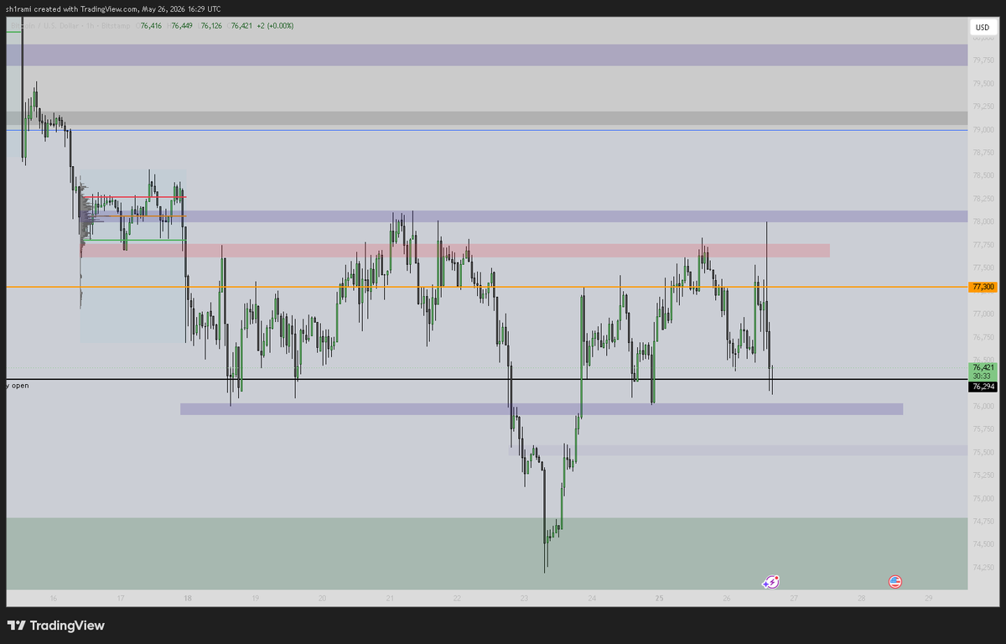The width and height of the screenshot is (1006, 644).
Task: Click date label 21 on time axis
Action: click(390, 599)
